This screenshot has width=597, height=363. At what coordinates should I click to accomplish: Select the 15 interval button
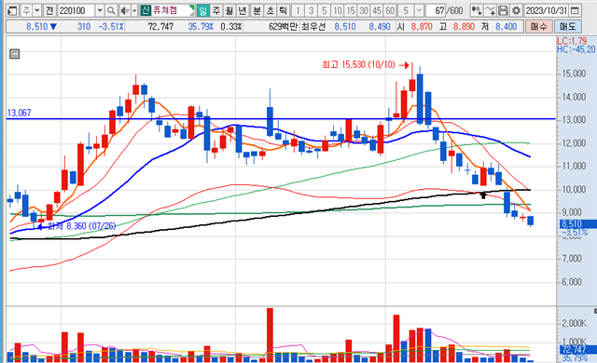[x=351, y=10]
